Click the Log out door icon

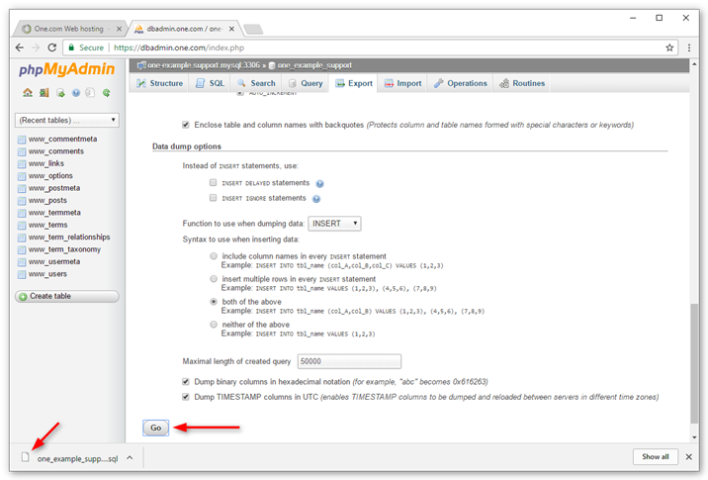tap(44, 93)
